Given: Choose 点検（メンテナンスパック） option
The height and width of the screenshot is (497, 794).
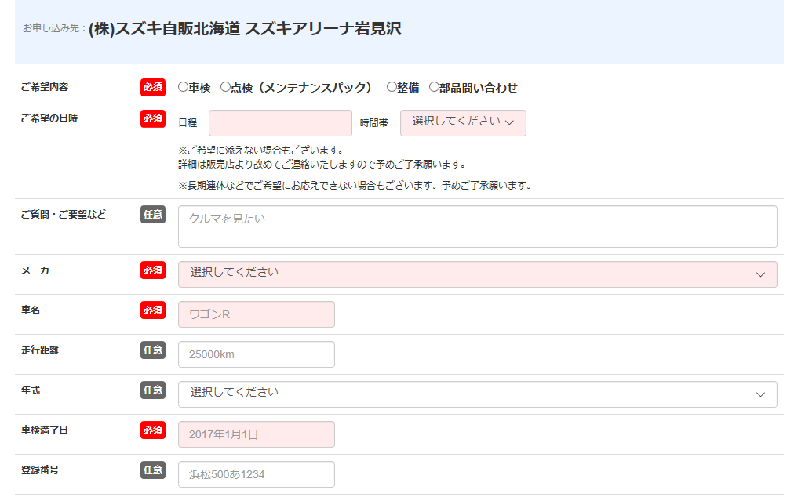Looking at the screenshot, I should pyautogui.click(x=225, y=87).
